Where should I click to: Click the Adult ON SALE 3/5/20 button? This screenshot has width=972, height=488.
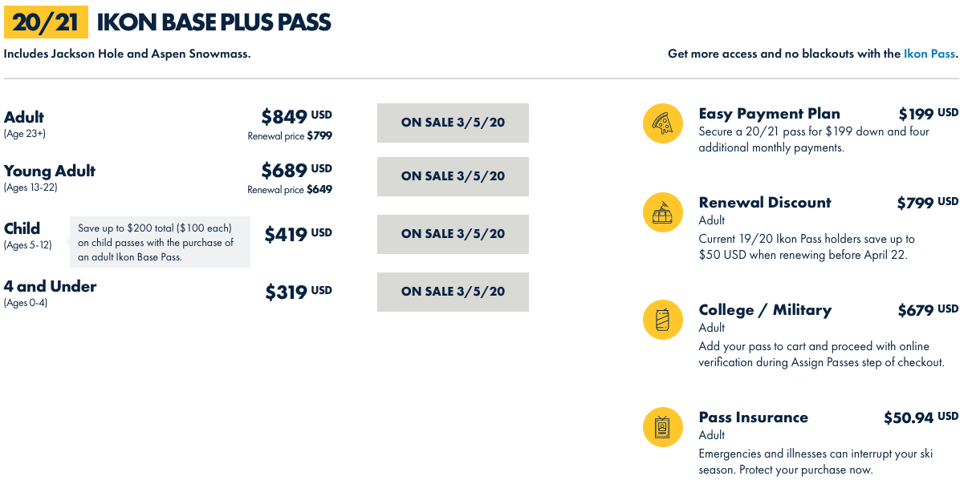point(453,123)
